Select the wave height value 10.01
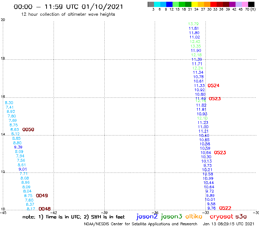Screen dimensions: 259x227 [x=210, y=200]
